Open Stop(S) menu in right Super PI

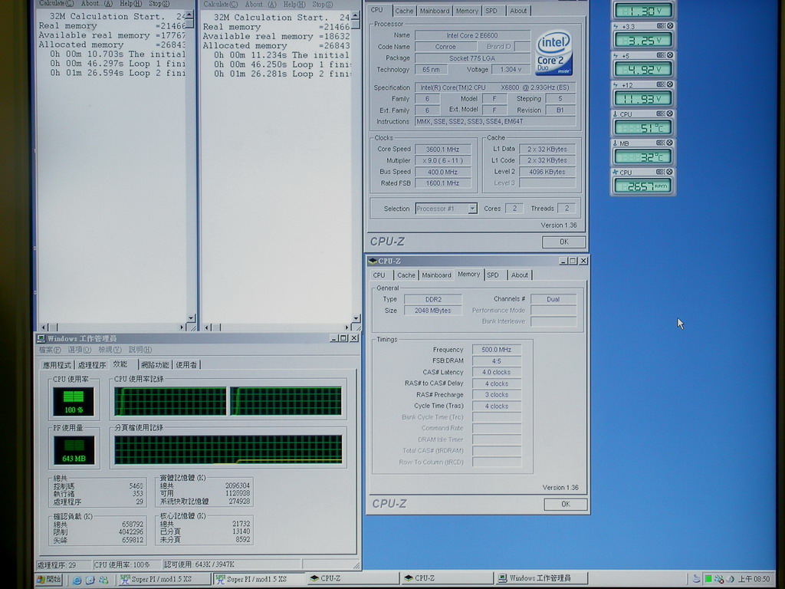click(323, 5)
